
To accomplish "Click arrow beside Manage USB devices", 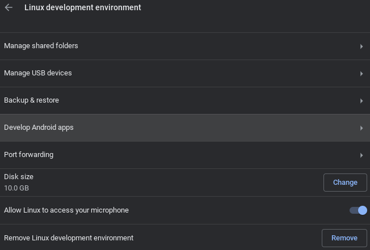I will (x=361, y=74).
